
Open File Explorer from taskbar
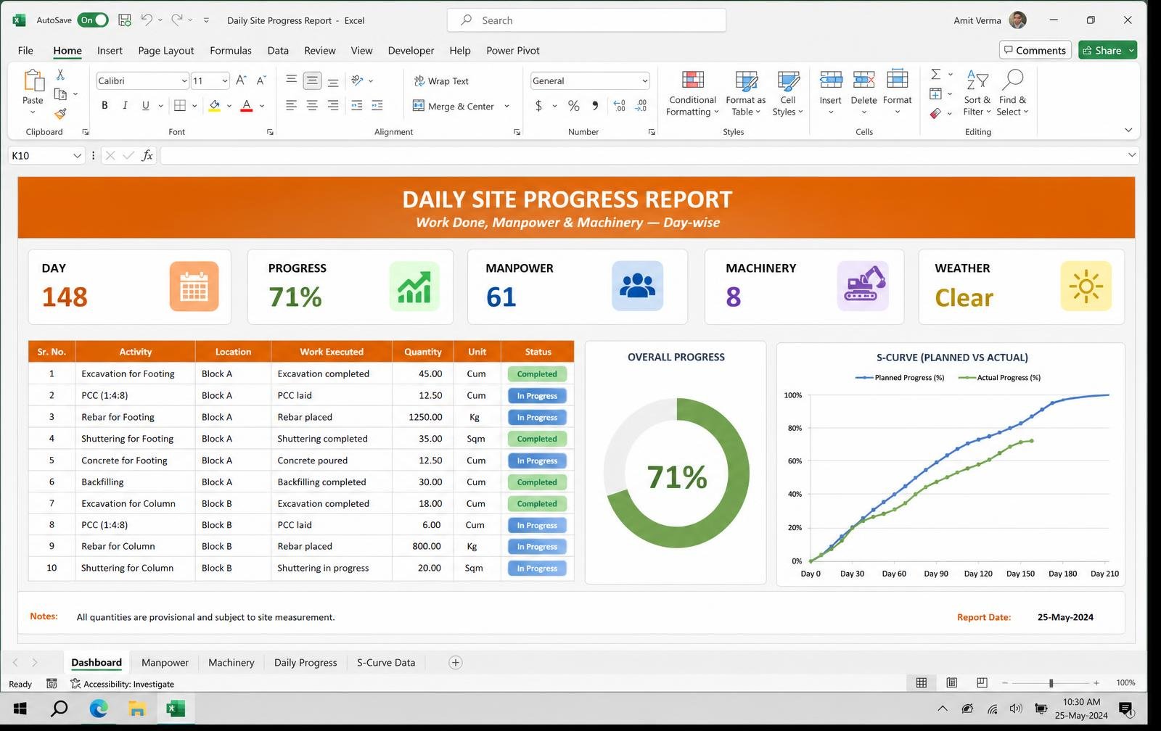[137, 709]
